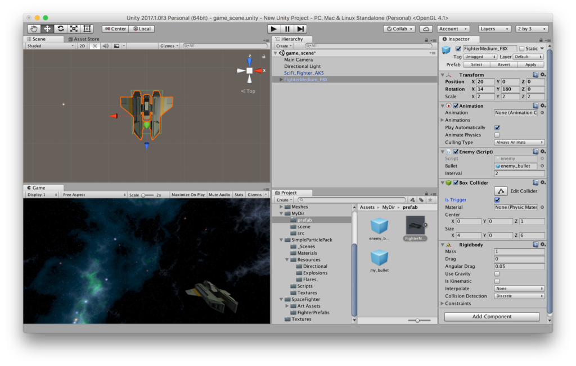The image size is (576, 366).
Task: Select the Rotate tool
Action: [61, 29]
